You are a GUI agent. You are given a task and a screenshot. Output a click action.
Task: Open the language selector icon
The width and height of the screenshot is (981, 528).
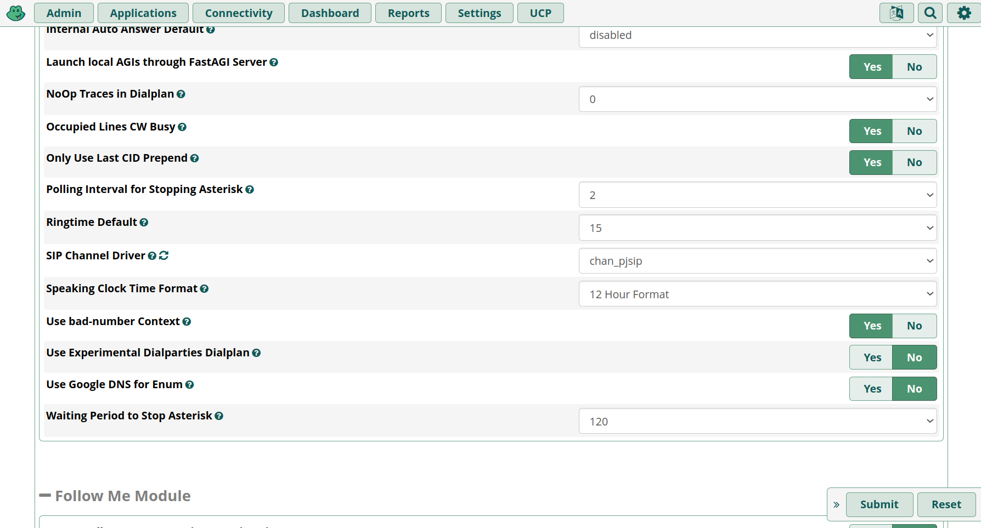click(x=896, y=13)
